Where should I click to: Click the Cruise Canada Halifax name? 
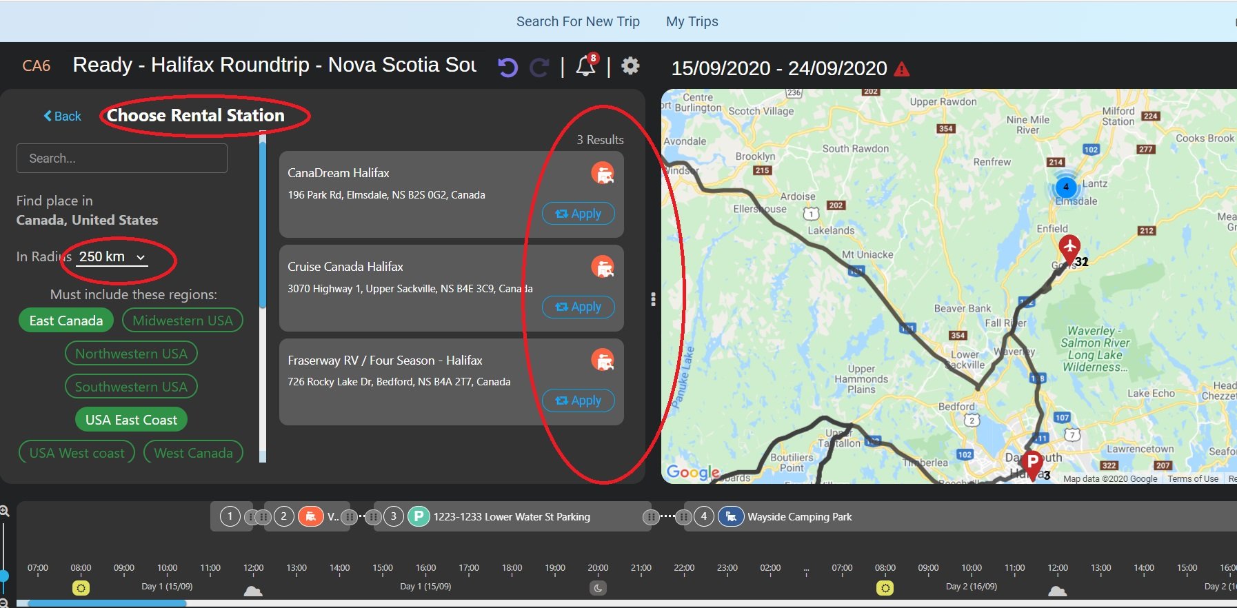[x=345, y=267]
